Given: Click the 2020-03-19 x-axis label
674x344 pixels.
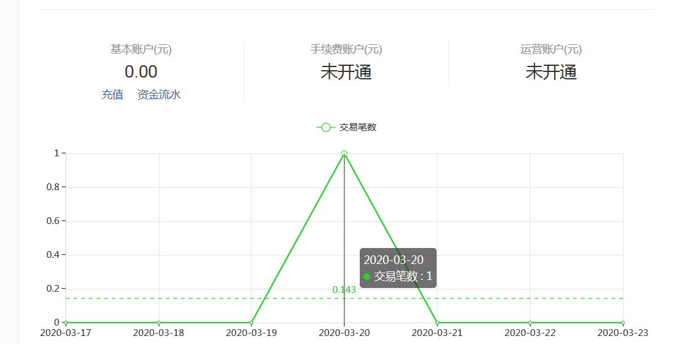Looking at the screenshot, I should coord(252,333).
